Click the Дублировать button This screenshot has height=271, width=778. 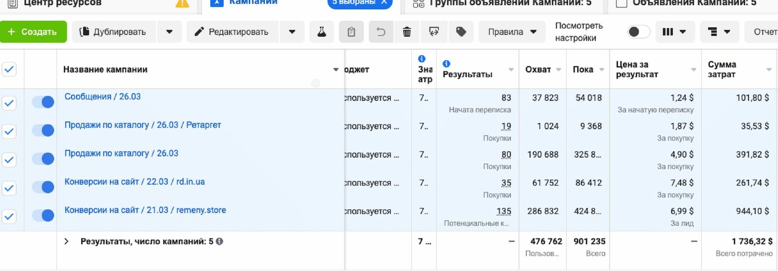(114, 32)
